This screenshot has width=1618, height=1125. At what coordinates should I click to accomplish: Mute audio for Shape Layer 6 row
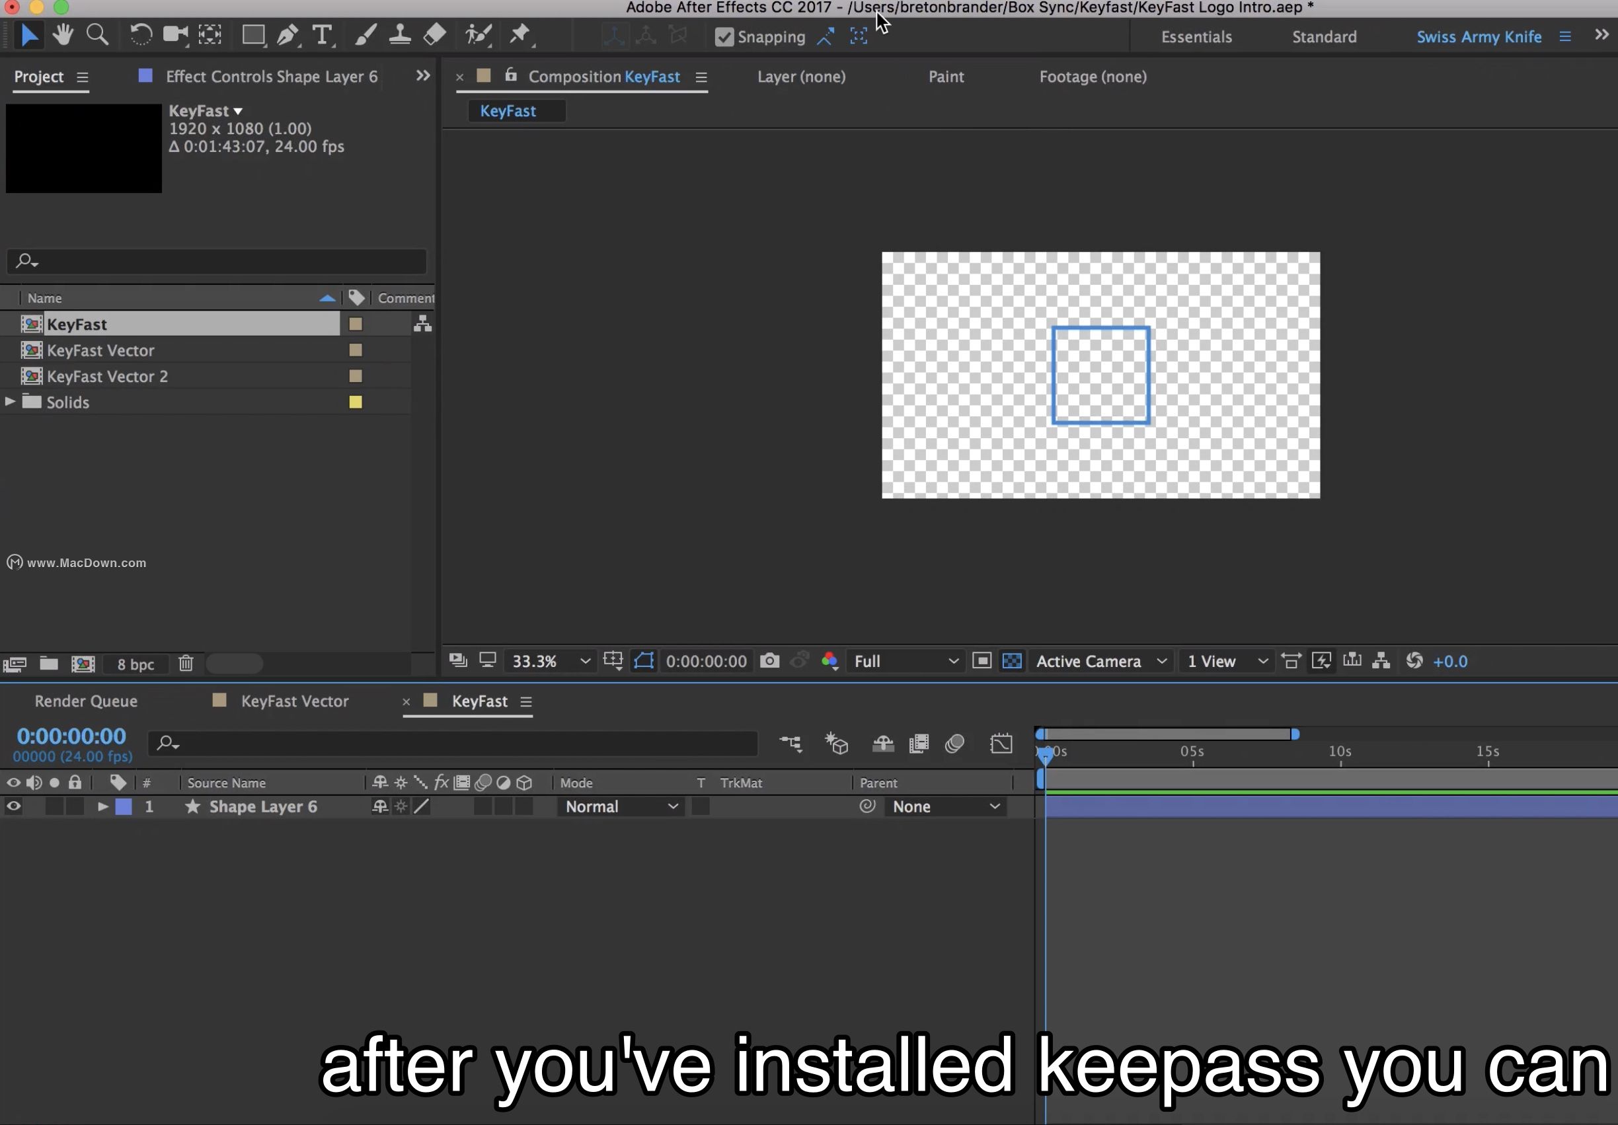[x=34, y=806]
